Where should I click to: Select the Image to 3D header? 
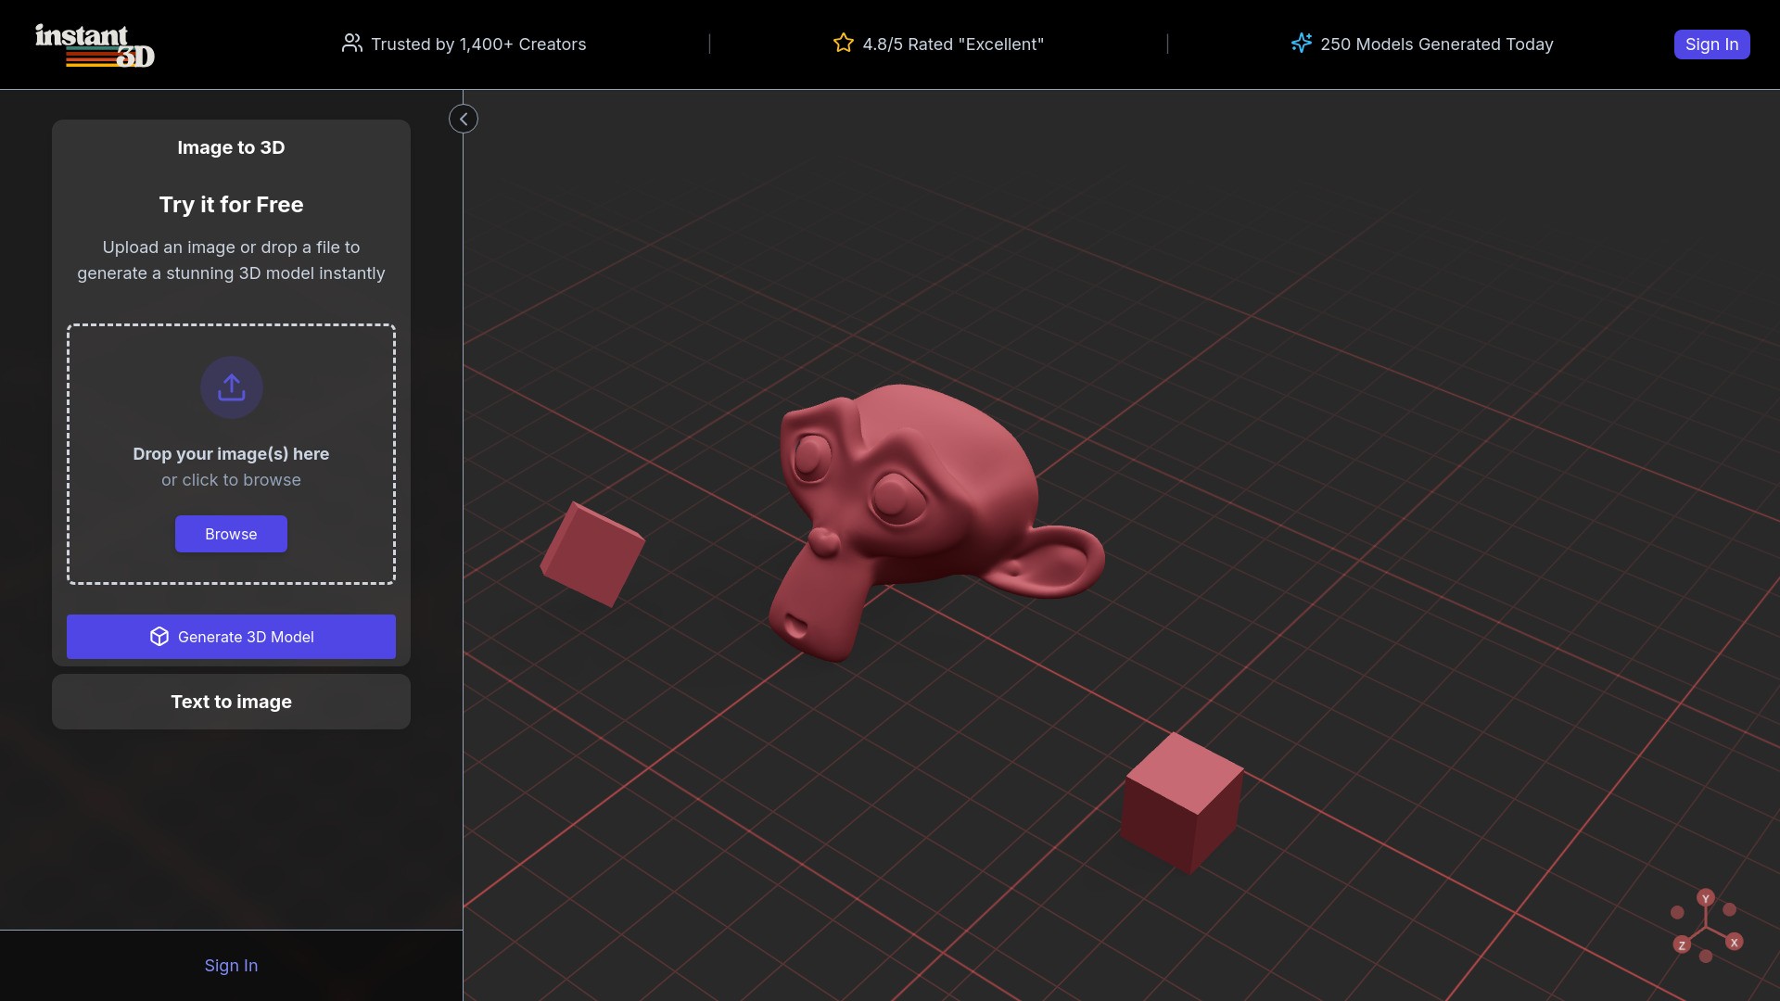[x=231, y=147]
